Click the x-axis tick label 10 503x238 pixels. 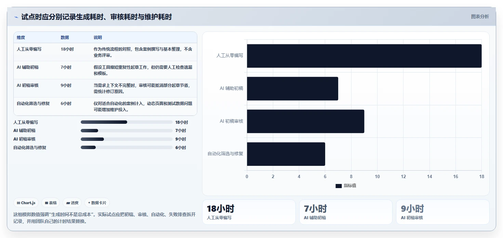tap(377, 177)
